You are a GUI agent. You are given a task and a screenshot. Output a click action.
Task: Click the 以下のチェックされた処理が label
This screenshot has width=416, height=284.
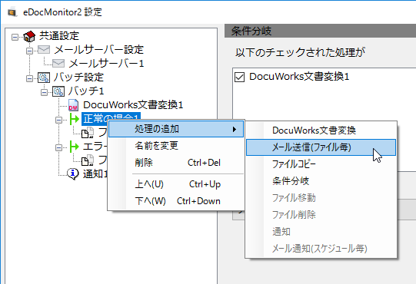click(x=301, y=52)
